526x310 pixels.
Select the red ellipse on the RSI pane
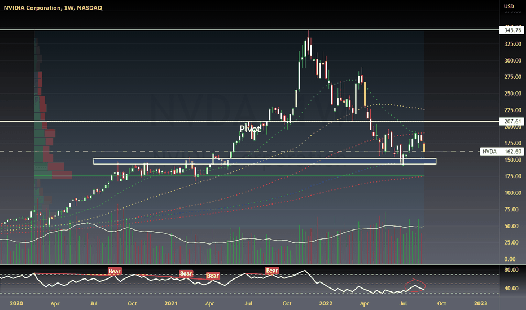coord(415,286)
